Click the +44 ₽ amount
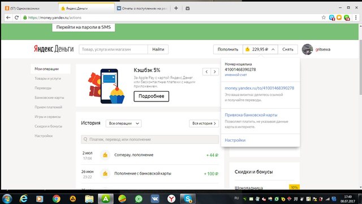 point(212,155)
